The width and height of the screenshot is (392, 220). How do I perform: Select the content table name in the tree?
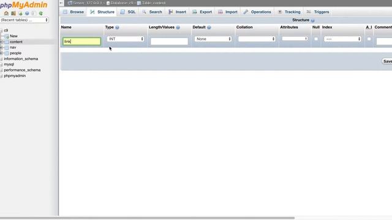click(x=16, y=42)
